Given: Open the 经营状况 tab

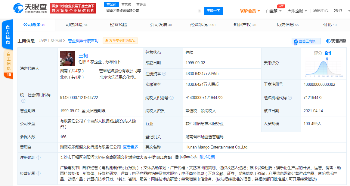Looking at the screenshot, I should coord(203,25).
